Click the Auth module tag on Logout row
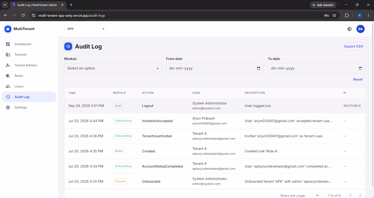This screenshot has width=374, height=198. (x=118, y=106)
